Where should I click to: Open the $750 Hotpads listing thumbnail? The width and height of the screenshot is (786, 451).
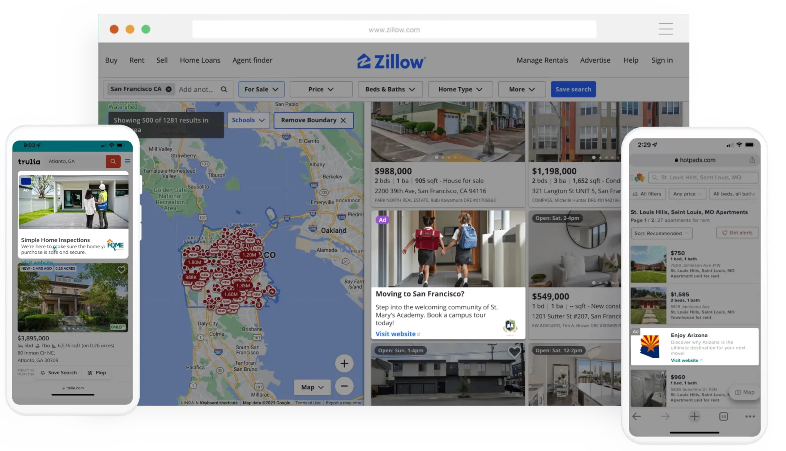(x=648, y=264)
